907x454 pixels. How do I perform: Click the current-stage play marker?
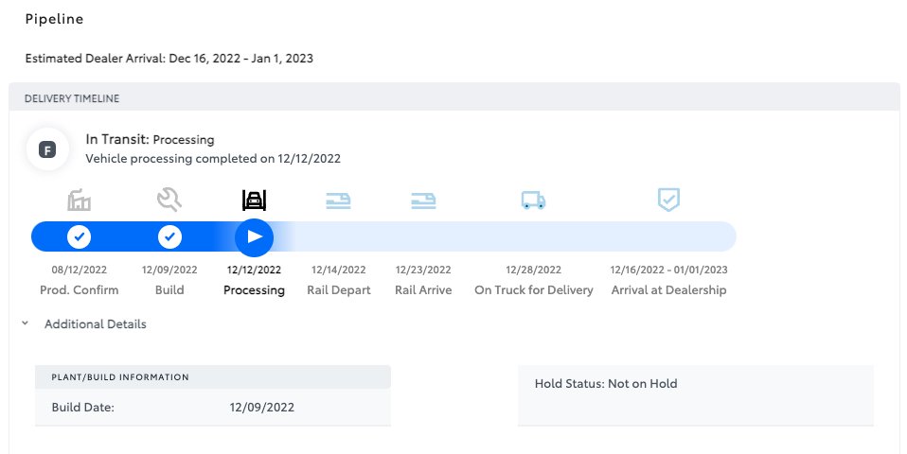(x=254, y=236)
